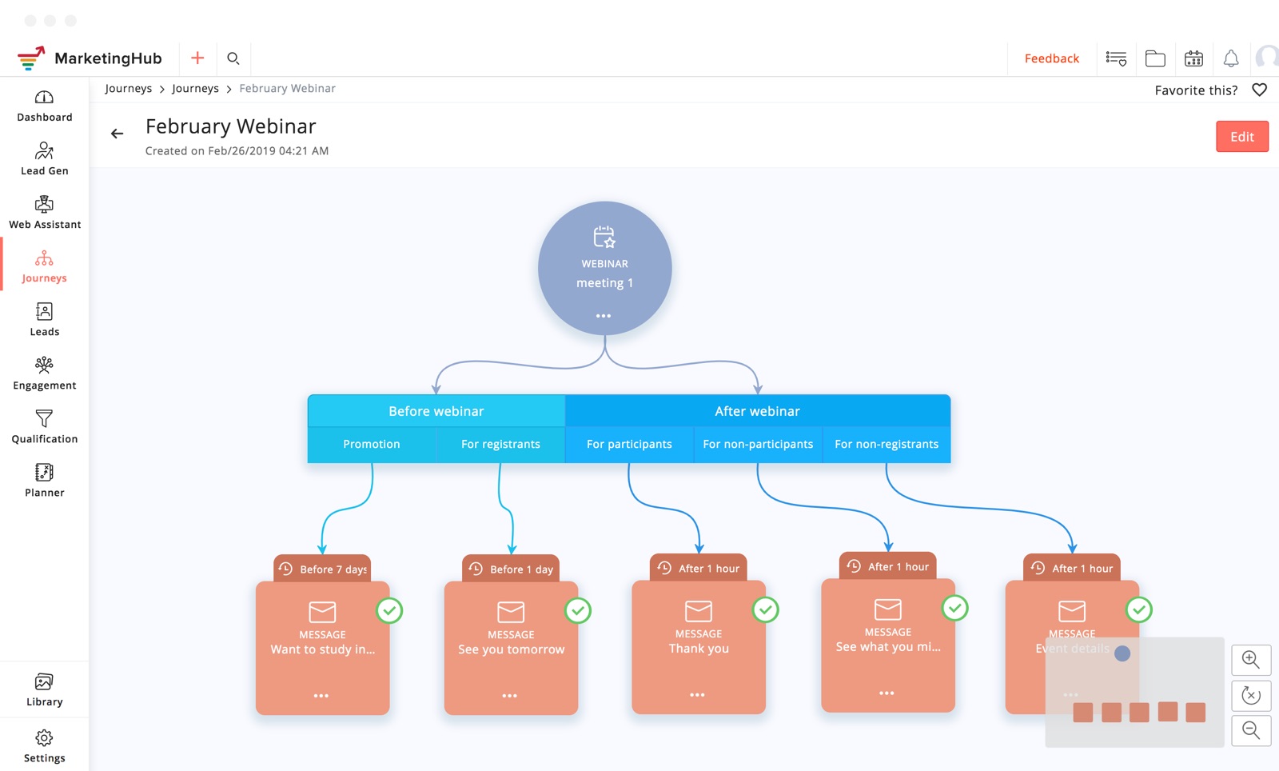This screenshot has height=771, width=1279.
Task: Open the folder icon in header
Action: point(1155,58)
